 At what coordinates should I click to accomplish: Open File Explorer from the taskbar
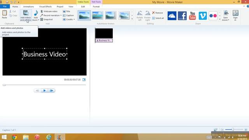pos(26,137)
